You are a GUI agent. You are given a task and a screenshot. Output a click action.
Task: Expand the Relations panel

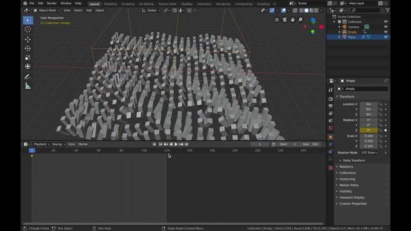tap(346, 167)
